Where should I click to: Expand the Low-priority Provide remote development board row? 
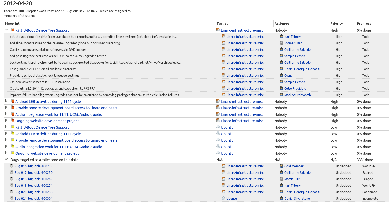[6, 140]
